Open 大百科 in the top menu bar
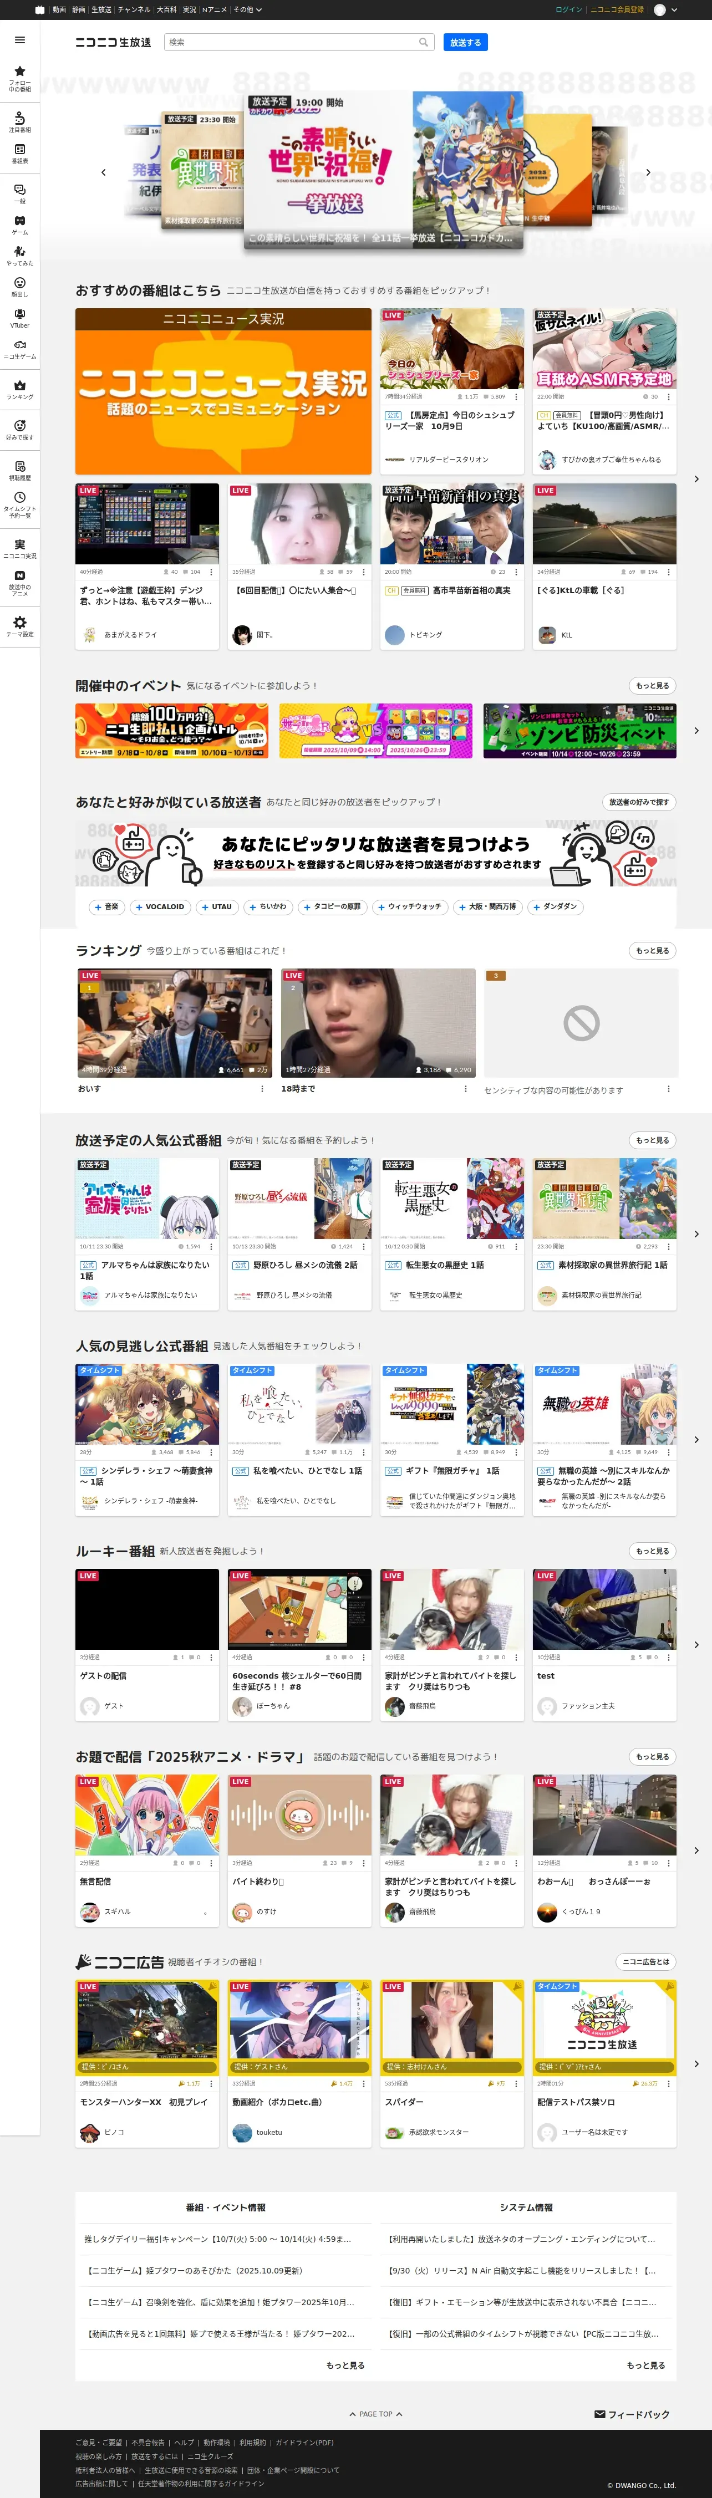 167,9
